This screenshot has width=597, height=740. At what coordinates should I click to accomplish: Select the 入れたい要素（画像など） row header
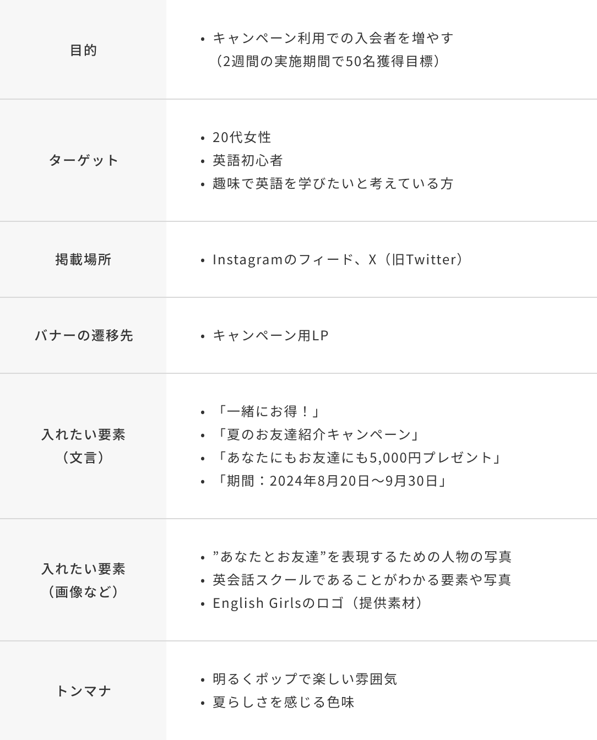coord(83,580)
